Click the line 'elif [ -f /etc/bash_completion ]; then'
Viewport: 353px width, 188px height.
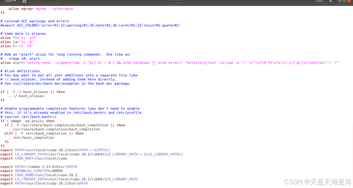[44, 134]
